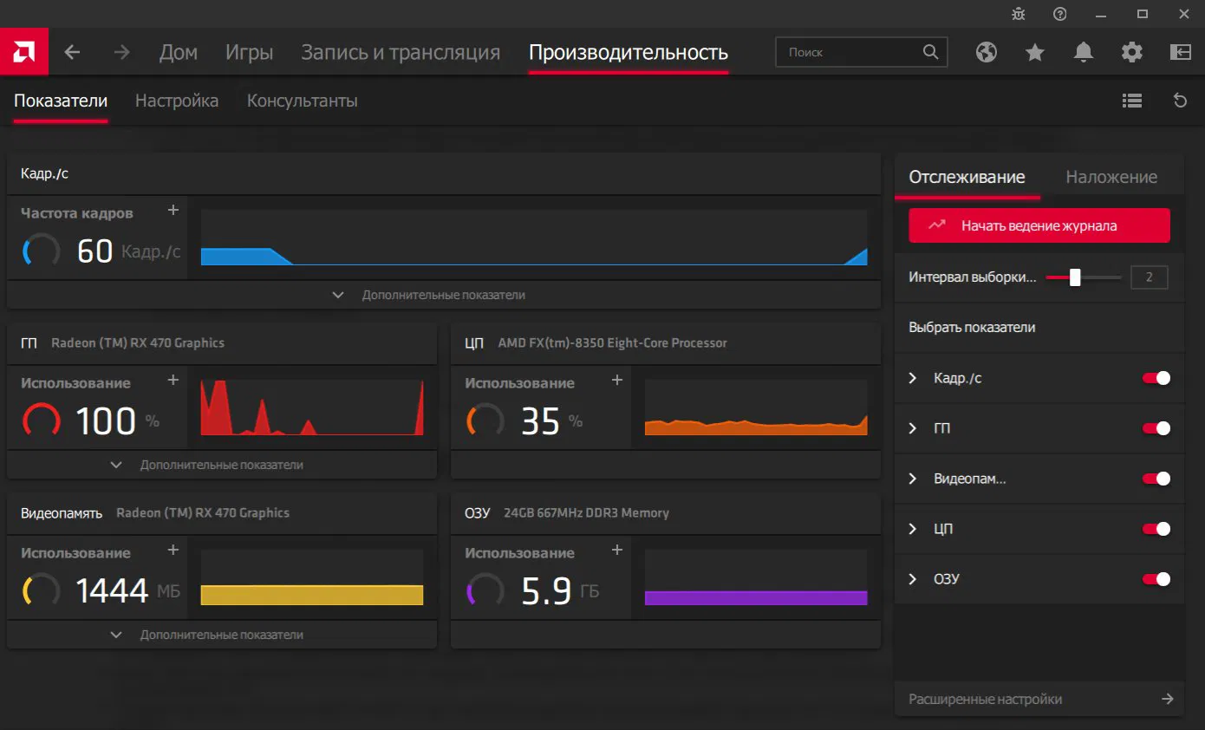The width and height of the screenshot is (1205, 730).
Task: Toggle off Кадр./с tracking
Action: click(x=1156, y=378)
